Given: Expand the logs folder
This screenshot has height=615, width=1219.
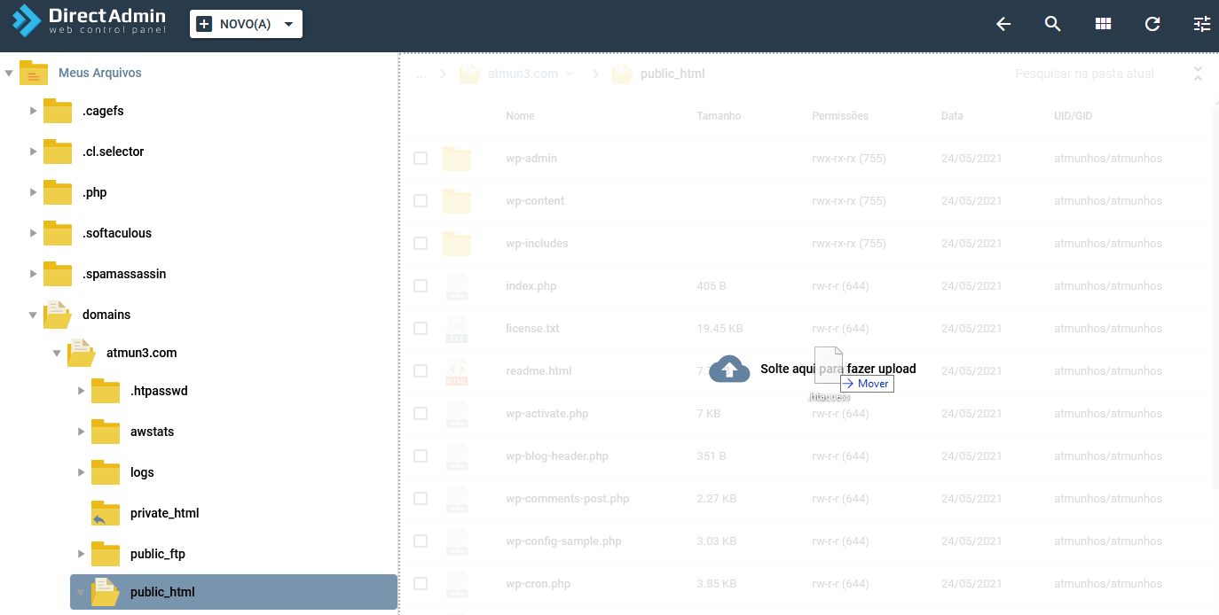Looking at the screenshot, I should click(81, 472).
